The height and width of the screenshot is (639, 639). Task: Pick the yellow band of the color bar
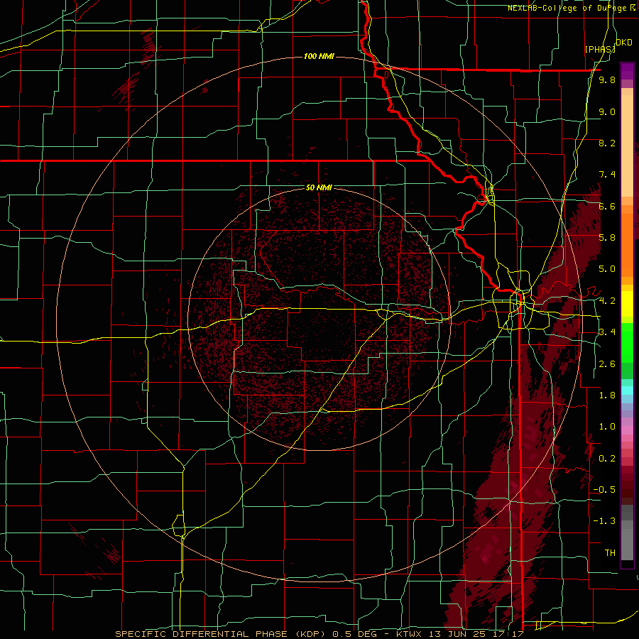pyautogui.click(x=627, y=304)
